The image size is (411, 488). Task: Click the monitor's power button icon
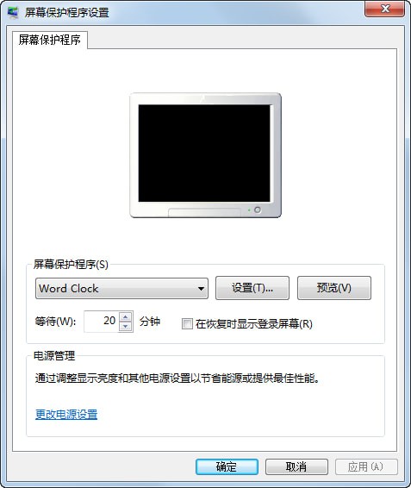pos(258,210)
